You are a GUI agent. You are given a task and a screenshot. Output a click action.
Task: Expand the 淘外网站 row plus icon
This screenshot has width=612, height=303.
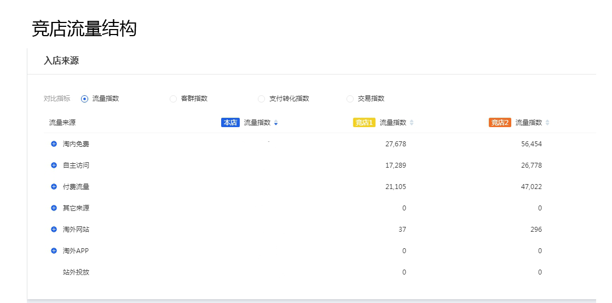[x=54, y=230]
